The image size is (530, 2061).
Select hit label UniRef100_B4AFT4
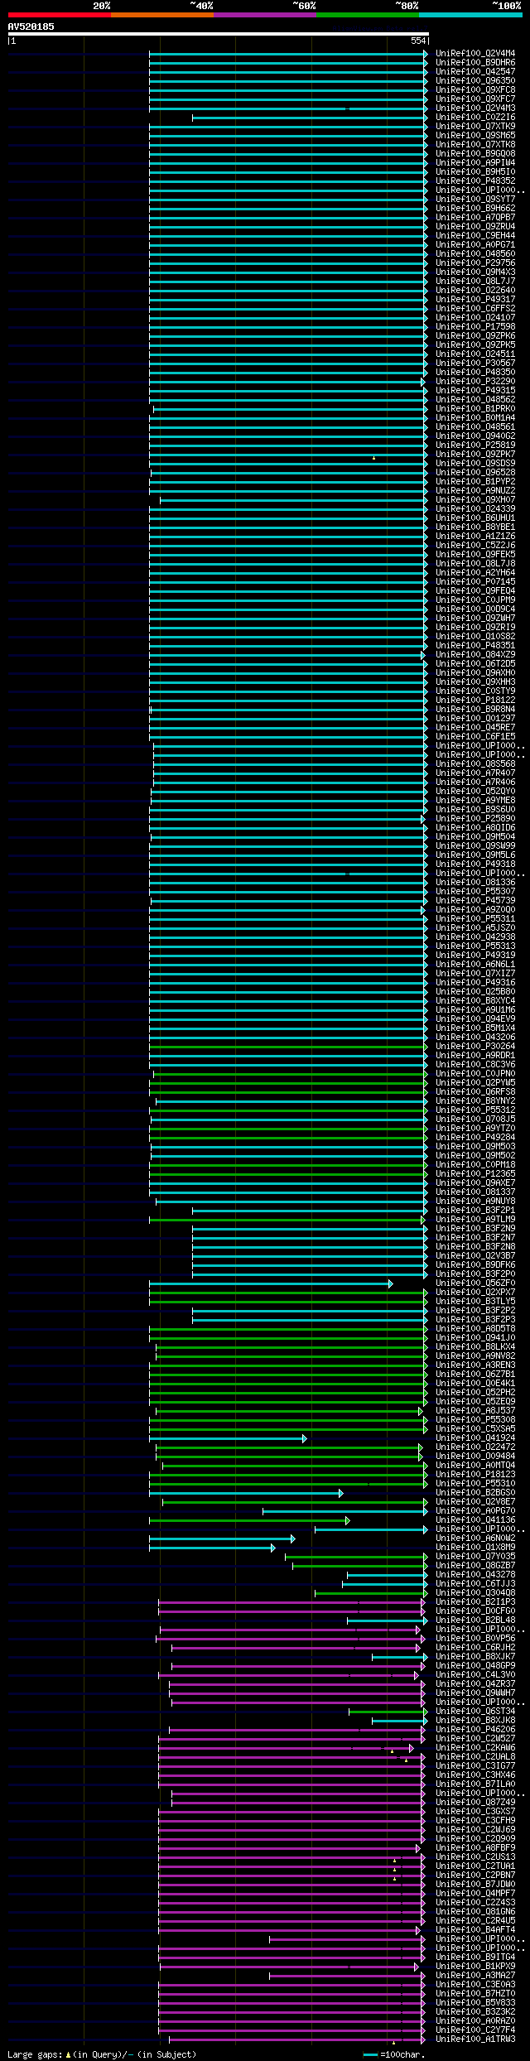click(475, 1930)
